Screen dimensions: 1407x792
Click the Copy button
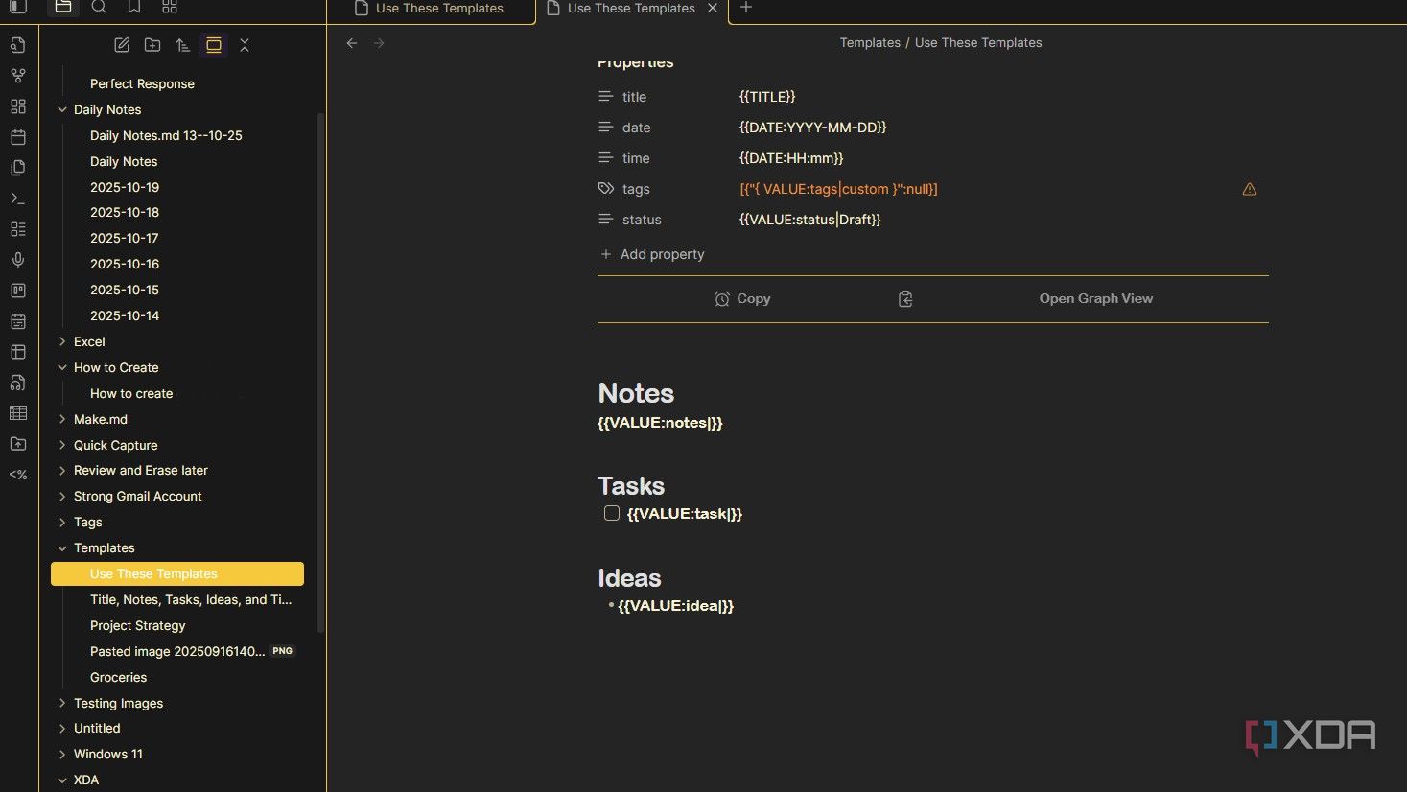tap(742, 299)
